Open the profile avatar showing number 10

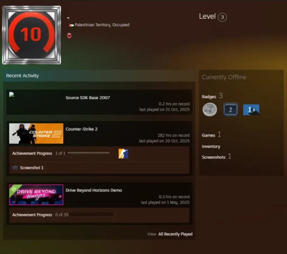click(32, 35)
